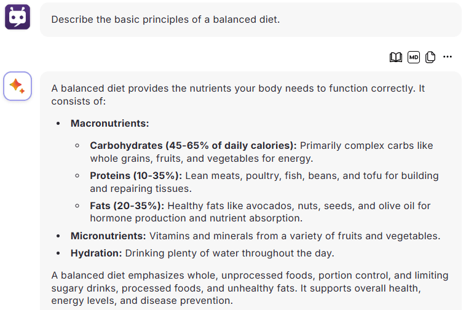Screen dimensions: 466x310
Task: Click the sparkle assistant model avatar
Action: pos(18,86)
